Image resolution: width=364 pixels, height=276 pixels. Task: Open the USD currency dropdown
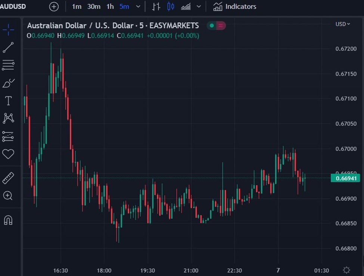(x=343, y=24)
